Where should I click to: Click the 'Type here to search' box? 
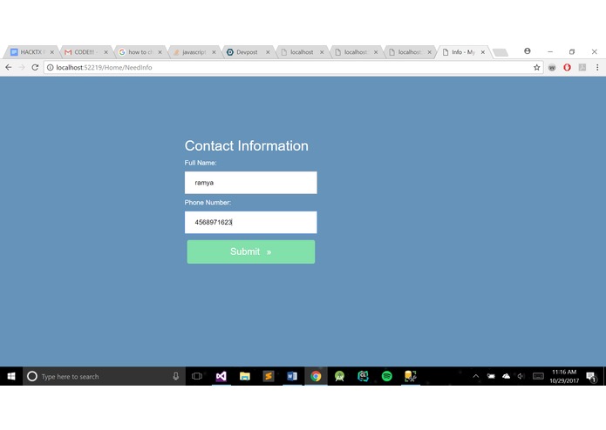tap(105, 376)
